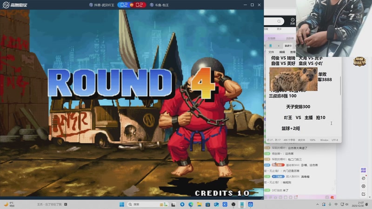Open Notepad from the taskbar

pos(242,204)
